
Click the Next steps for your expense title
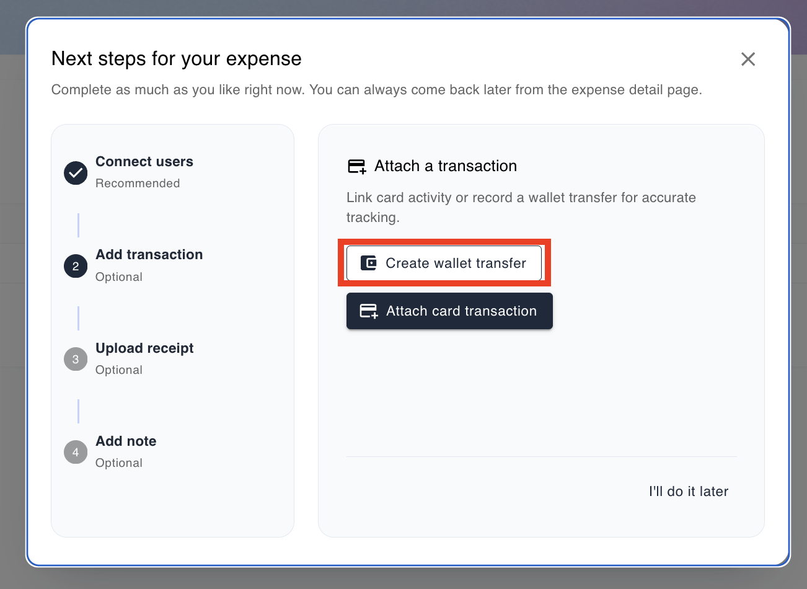(177, 59)
